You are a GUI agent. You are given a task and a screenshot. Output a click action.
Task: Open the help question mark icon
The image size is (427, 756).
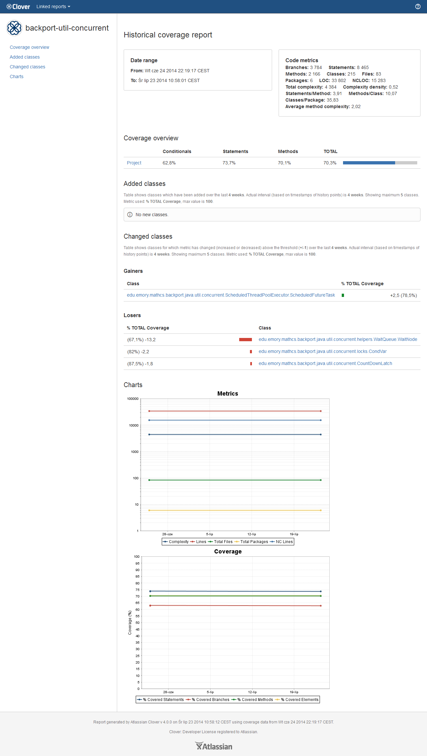point(418,7)
